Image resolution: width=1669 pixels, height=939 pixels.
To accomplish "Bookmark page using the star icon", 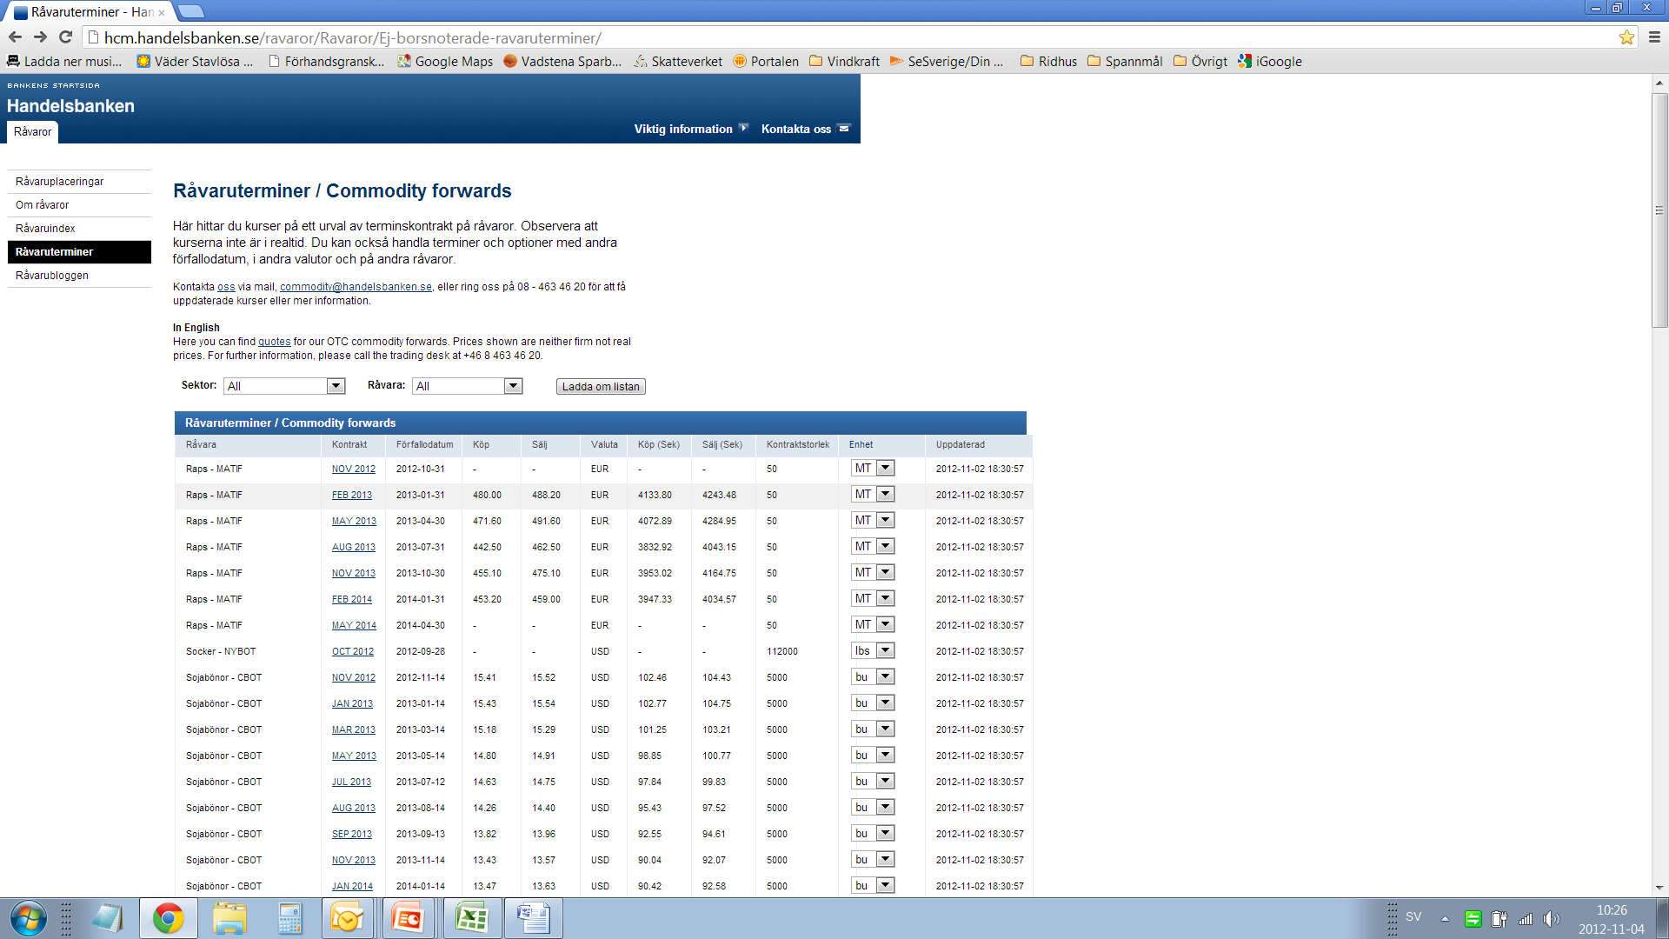I will 1626,37.
